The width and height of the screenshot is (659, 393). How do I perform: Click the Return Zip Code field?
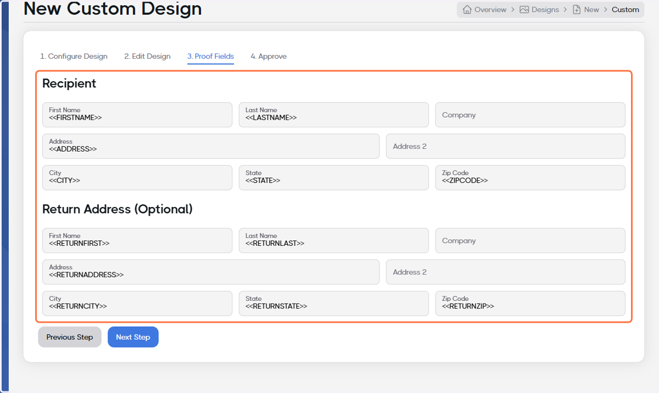coord(530,303)
